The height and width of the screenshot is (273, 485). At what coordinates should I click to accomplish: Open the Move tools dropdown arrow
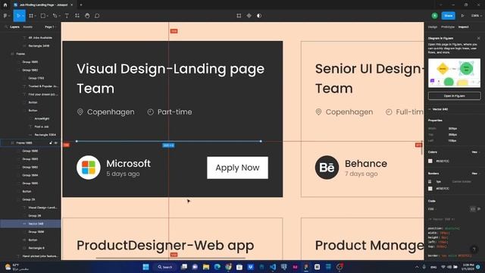point(23,16)
